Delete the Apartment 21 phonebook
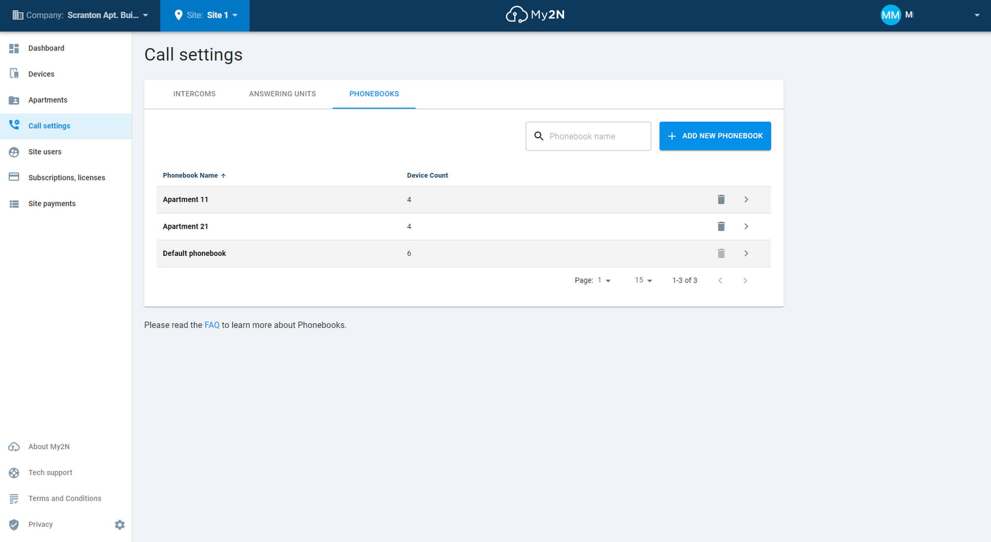Image resolution: width=991 pixels, height=542 pixels. click(x=721, y=226)
